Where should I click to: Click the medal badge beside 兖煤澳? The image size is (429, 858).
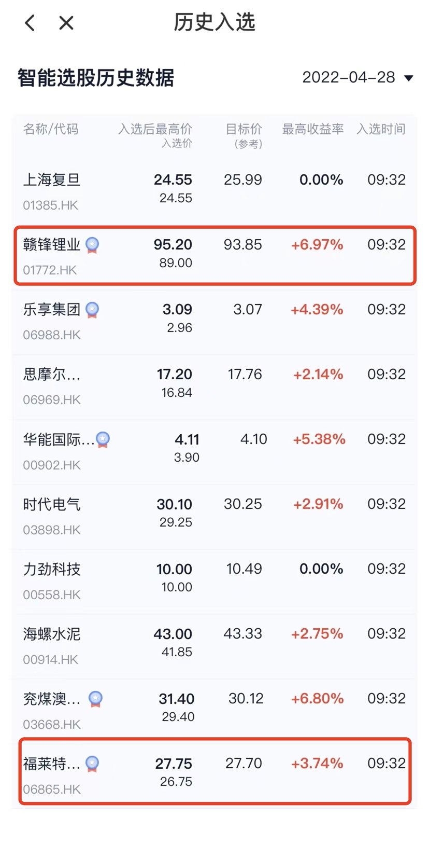pyautogui.click(x=95, y=699)
